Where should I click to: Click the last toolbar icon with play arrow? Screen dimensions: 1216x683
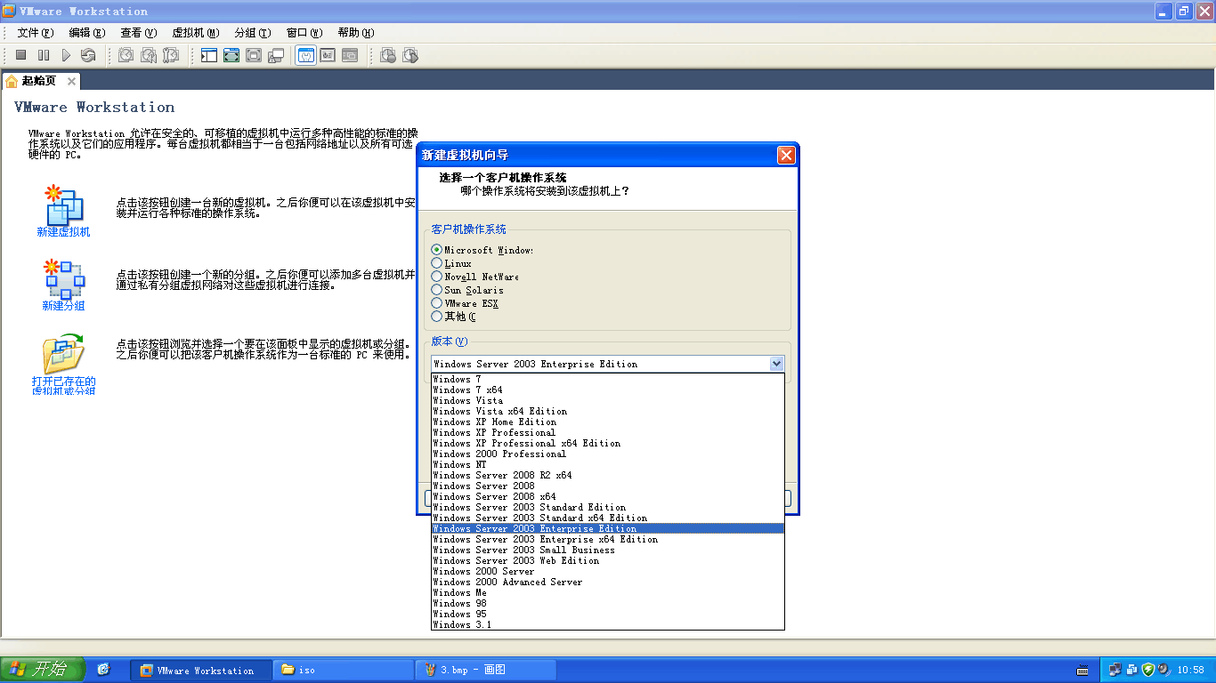pyautogui.click(x=410, y=55)
